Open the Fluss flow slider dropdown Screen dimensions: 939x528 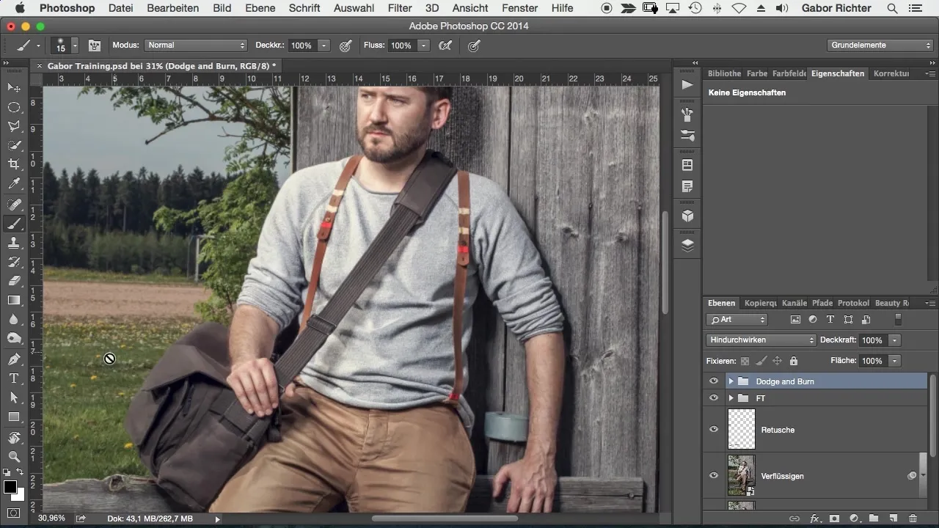pos(423,45)
